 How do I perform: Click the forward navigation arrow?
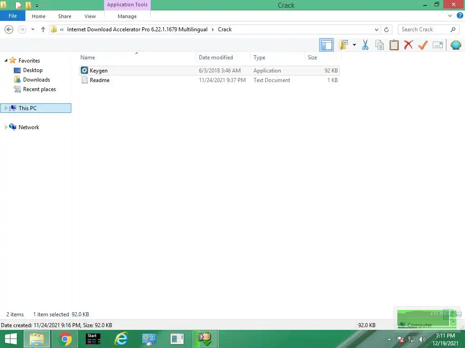point(22,29)
